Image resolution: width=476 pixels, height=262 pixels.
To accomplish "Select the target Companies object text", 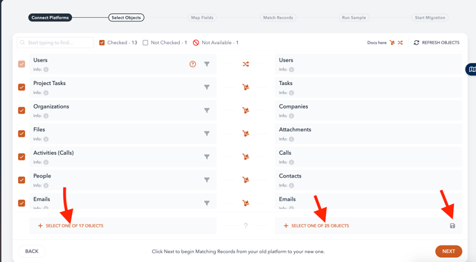I will 293,106.
